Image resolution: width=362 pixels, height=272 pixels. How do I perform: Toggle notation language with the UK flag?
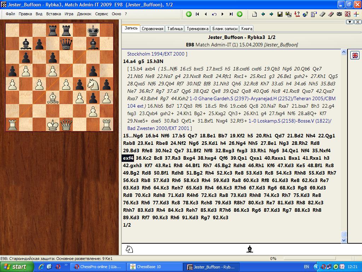pyautogui.click(x=355, y=55)
